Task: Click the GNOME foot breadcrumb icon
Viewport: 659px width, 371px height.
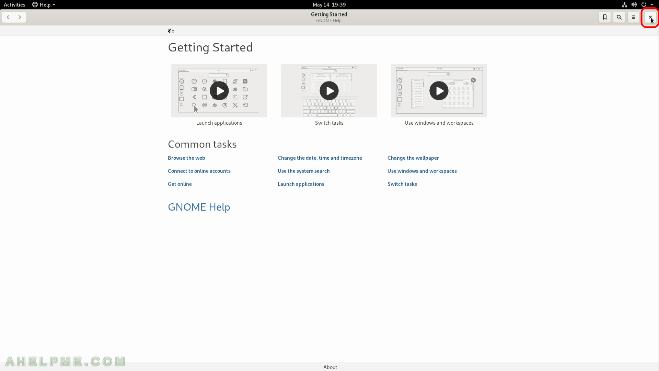Action: pos(169,31)
